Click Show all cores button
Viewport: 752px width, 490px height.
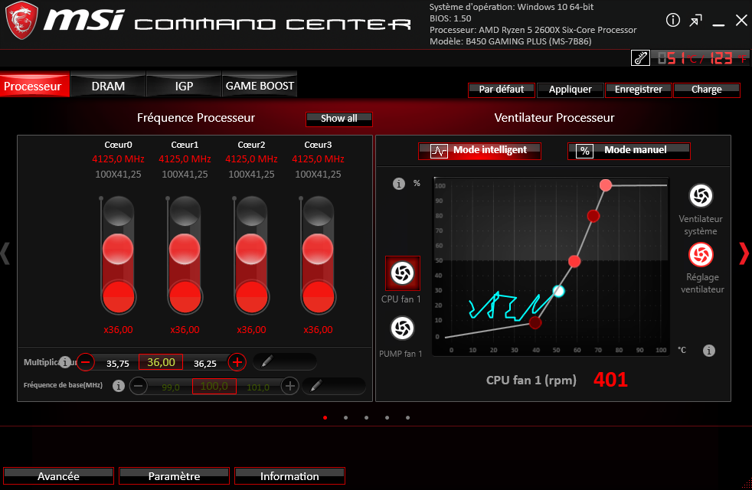point(339,119)
